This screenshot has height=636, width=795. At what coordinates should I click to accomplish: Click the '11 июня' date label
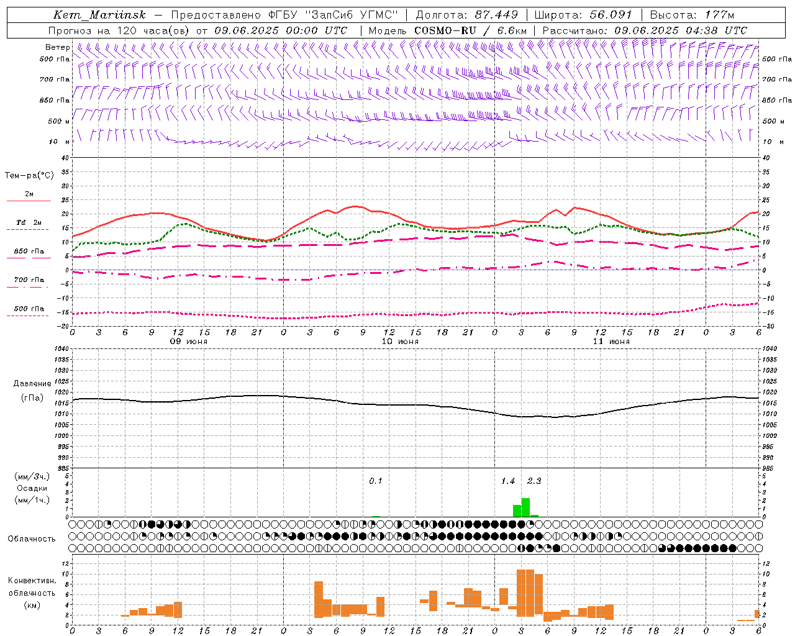click(611, 341)
